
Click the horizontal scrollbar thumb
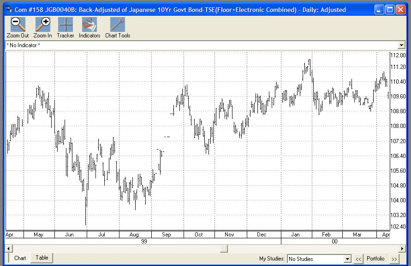(223, 248)
